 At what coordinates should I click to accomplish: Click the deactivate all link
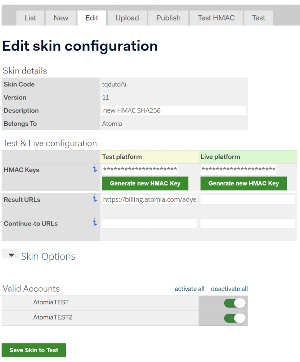(229, 288)
